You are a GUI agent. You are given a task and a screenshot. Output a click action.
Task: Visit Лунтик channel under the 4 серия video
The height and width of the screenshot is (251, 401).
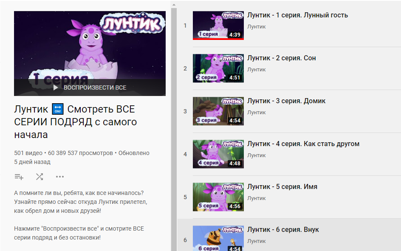point(256,155)
